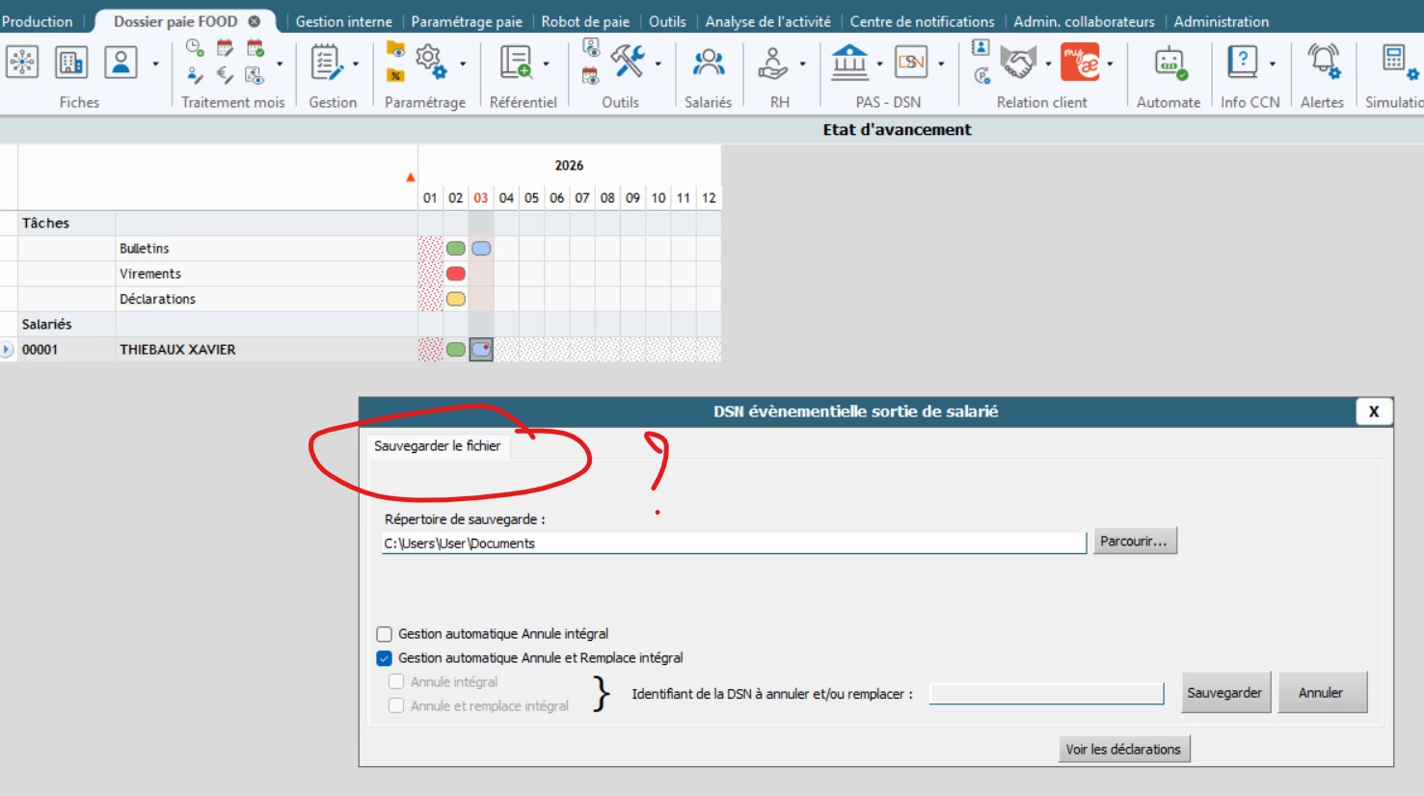The width and height of the screenshot is (1424, 796).
Task: Expand the RH dropdown arrow
Action: pos(802,65)
